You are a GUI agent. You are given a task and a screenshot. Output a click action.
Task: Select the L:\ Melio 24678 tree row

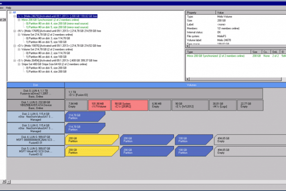pyautogui.click(x=57, y=16)
